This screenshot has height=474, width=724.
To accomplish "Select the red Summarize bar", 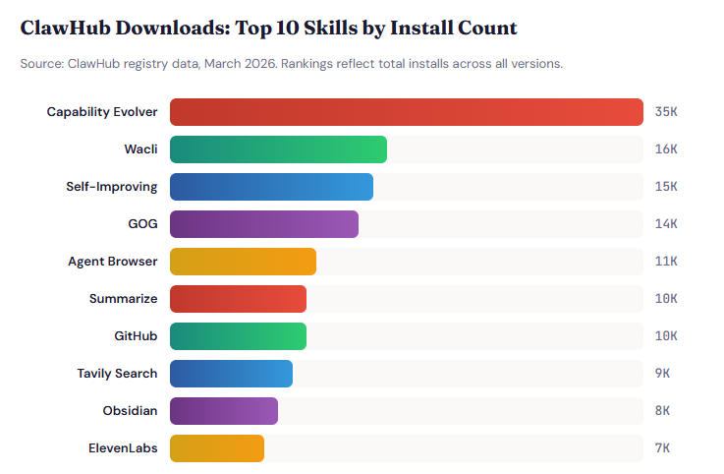I will [x=239, y=299].
